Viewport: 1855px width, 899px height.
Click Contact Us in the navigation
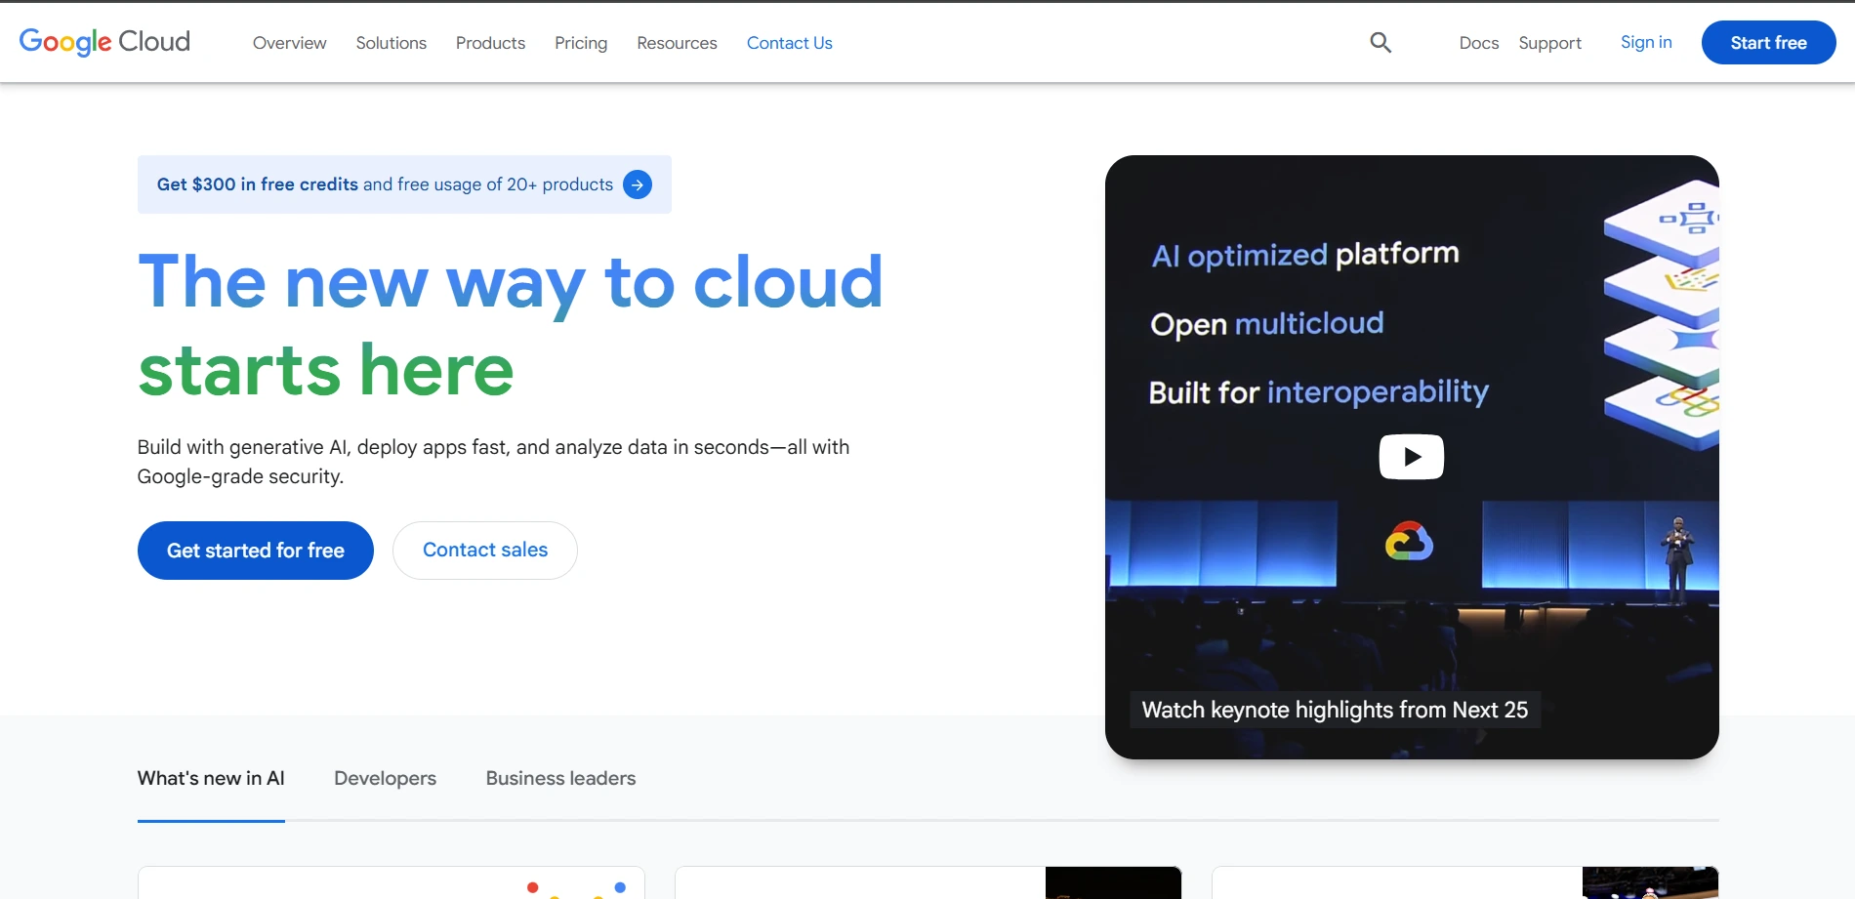pos(789,43)
